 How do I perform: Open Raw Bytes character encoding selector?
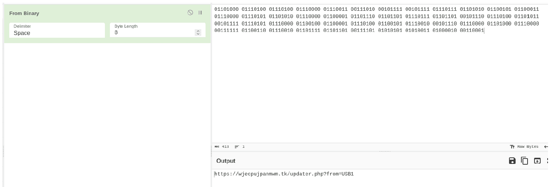(x=524, y=147)
